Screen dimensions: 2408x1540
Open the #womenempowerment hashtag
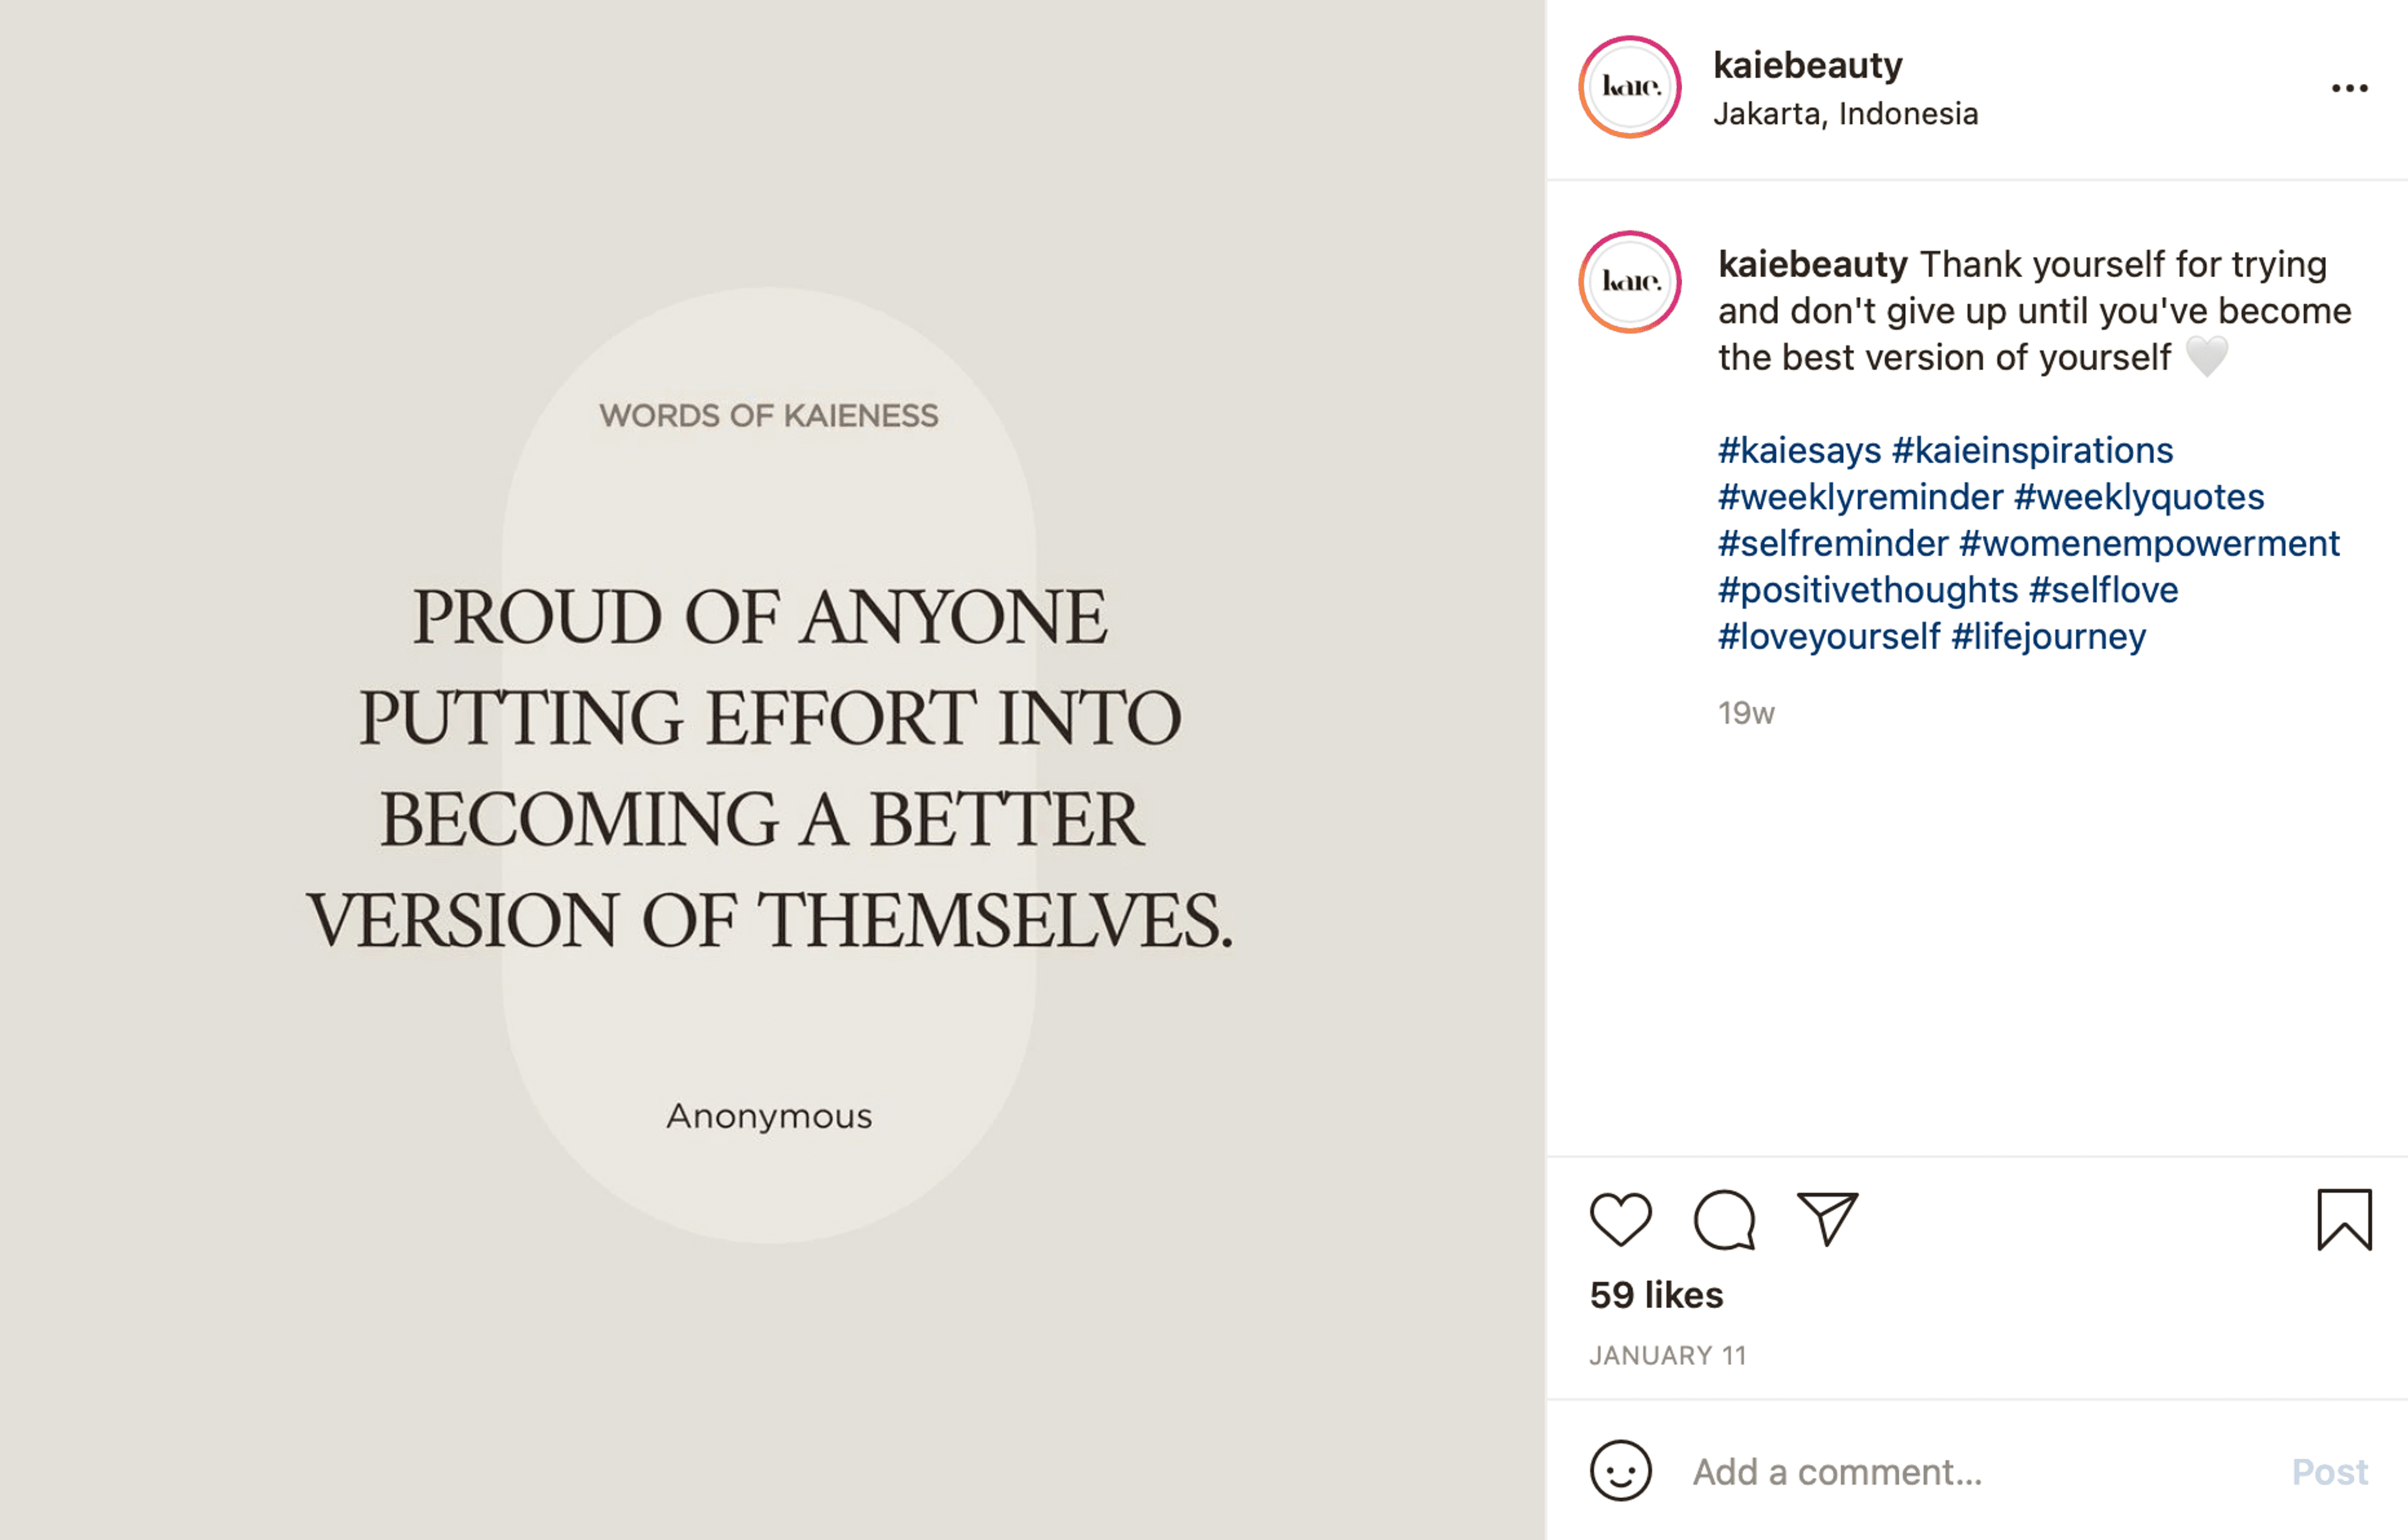pyautogui.click(x=2149, y=543)
